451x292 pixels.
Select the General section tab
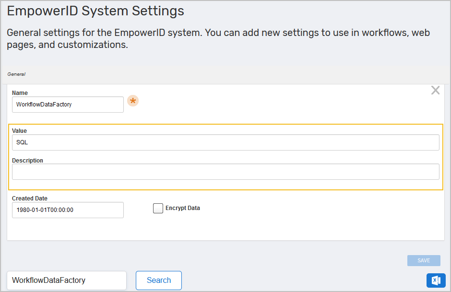pos(16,74)
